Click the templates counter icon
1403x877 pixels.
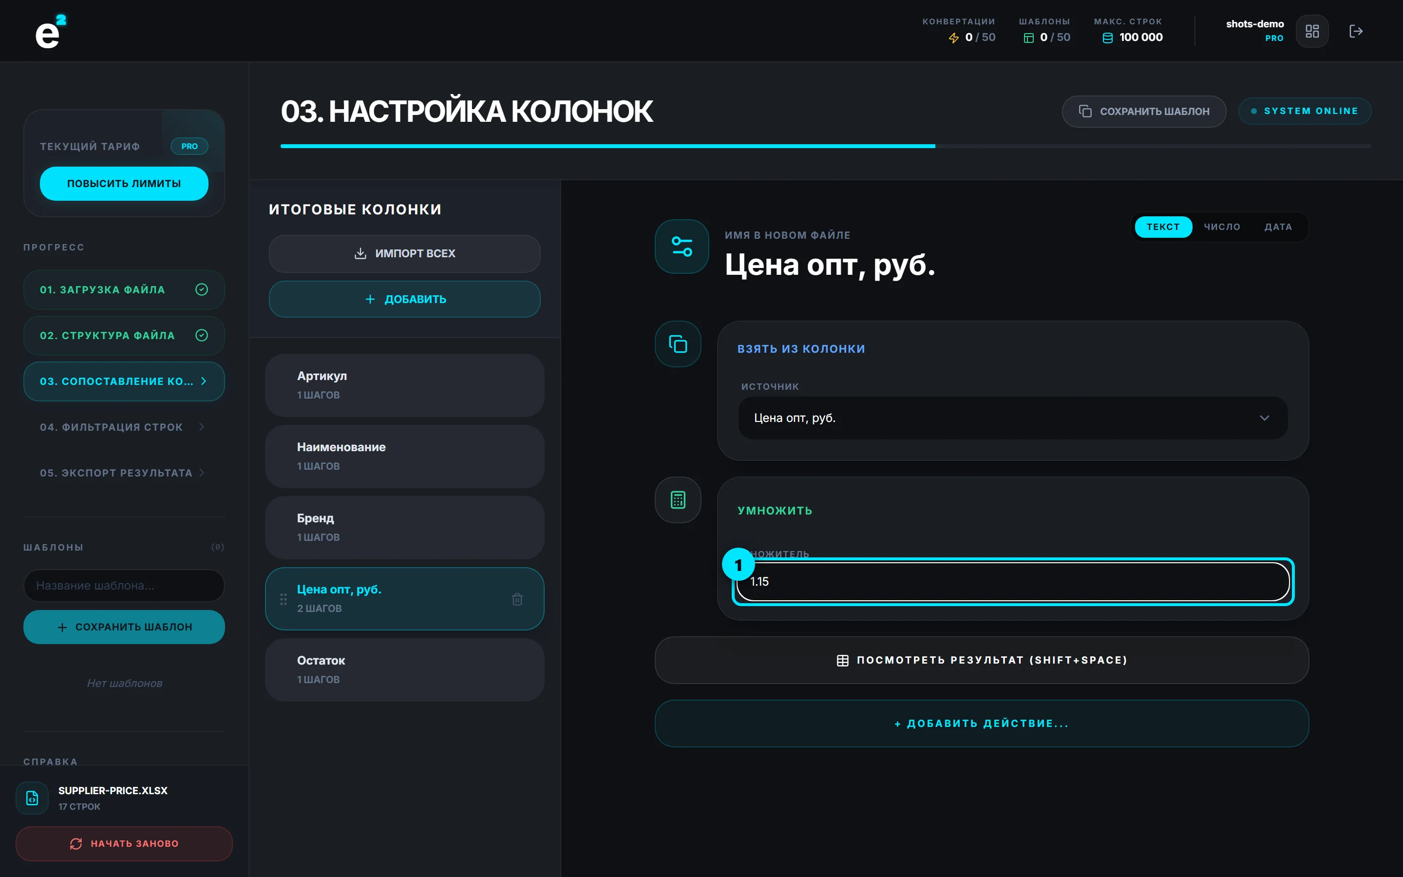coord(1028,38)
